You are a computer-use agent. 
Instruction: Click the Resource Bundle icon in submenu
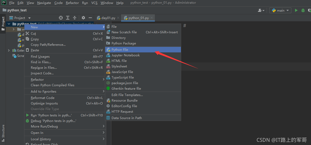coord(108,101)
